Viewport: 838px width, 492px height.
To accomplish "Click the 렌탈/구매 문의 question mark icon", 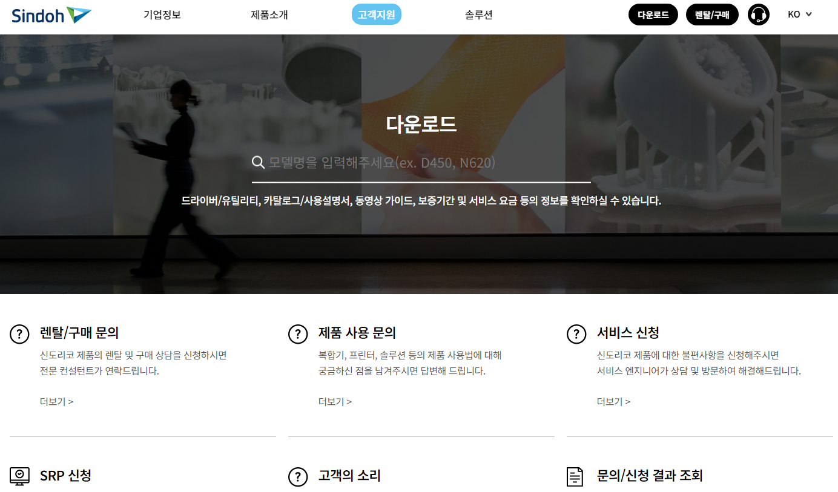I will point(19,333).
